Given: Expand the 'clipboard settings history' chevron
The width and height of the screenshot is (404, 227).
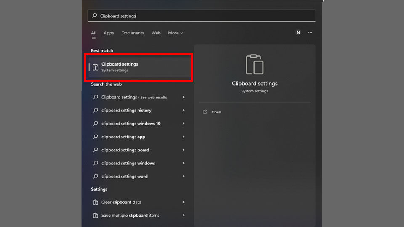Looking at the screenshot, I should coord(183,110).
